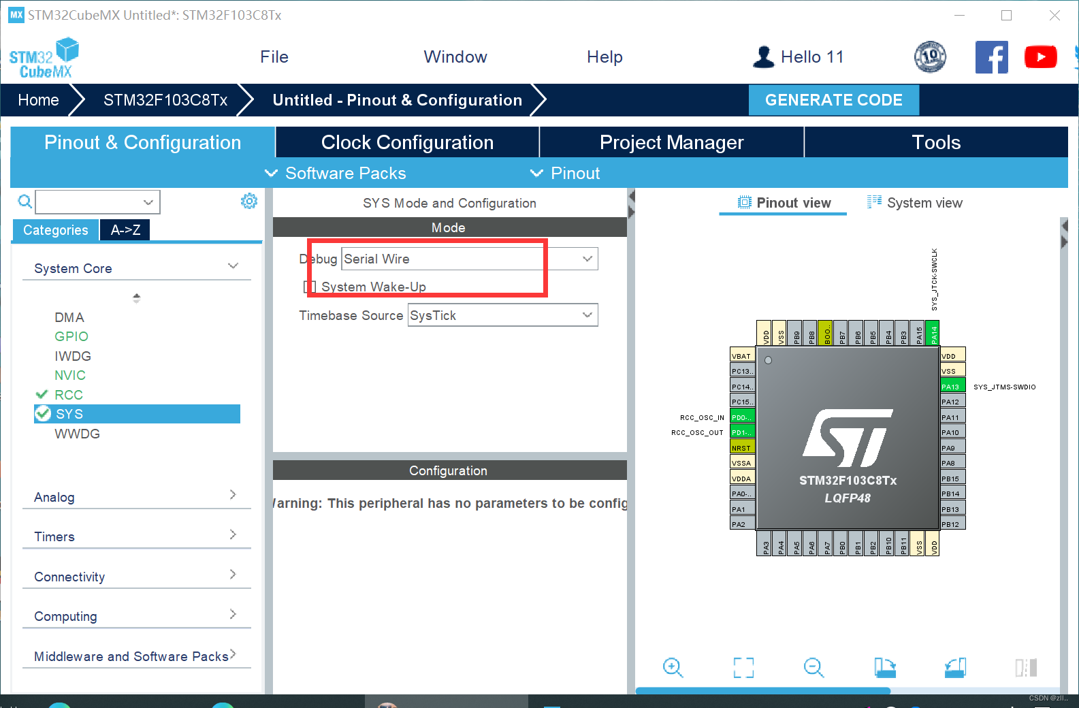Switch to the Tools tab
The image size is (1079, 708).
(936, 142)
